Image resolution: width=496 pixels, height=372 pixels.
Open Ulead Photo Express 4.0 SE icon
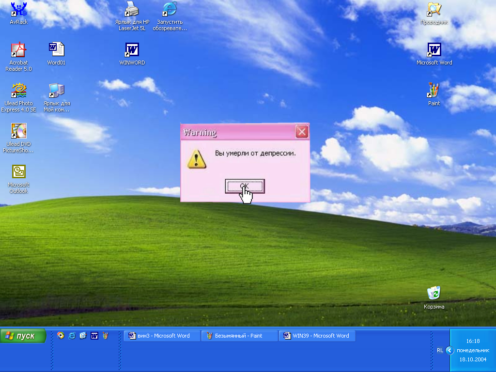(x=19, y=97)
